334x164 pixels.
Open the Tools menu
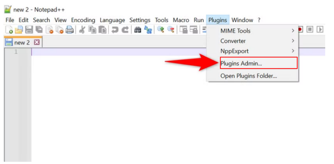point(161,20)
